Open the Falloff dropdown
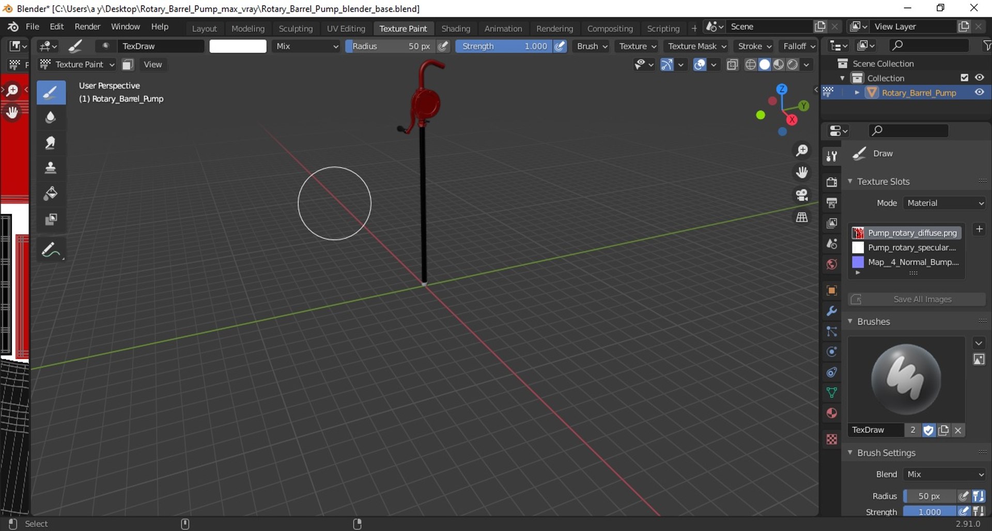 (799, 46)
